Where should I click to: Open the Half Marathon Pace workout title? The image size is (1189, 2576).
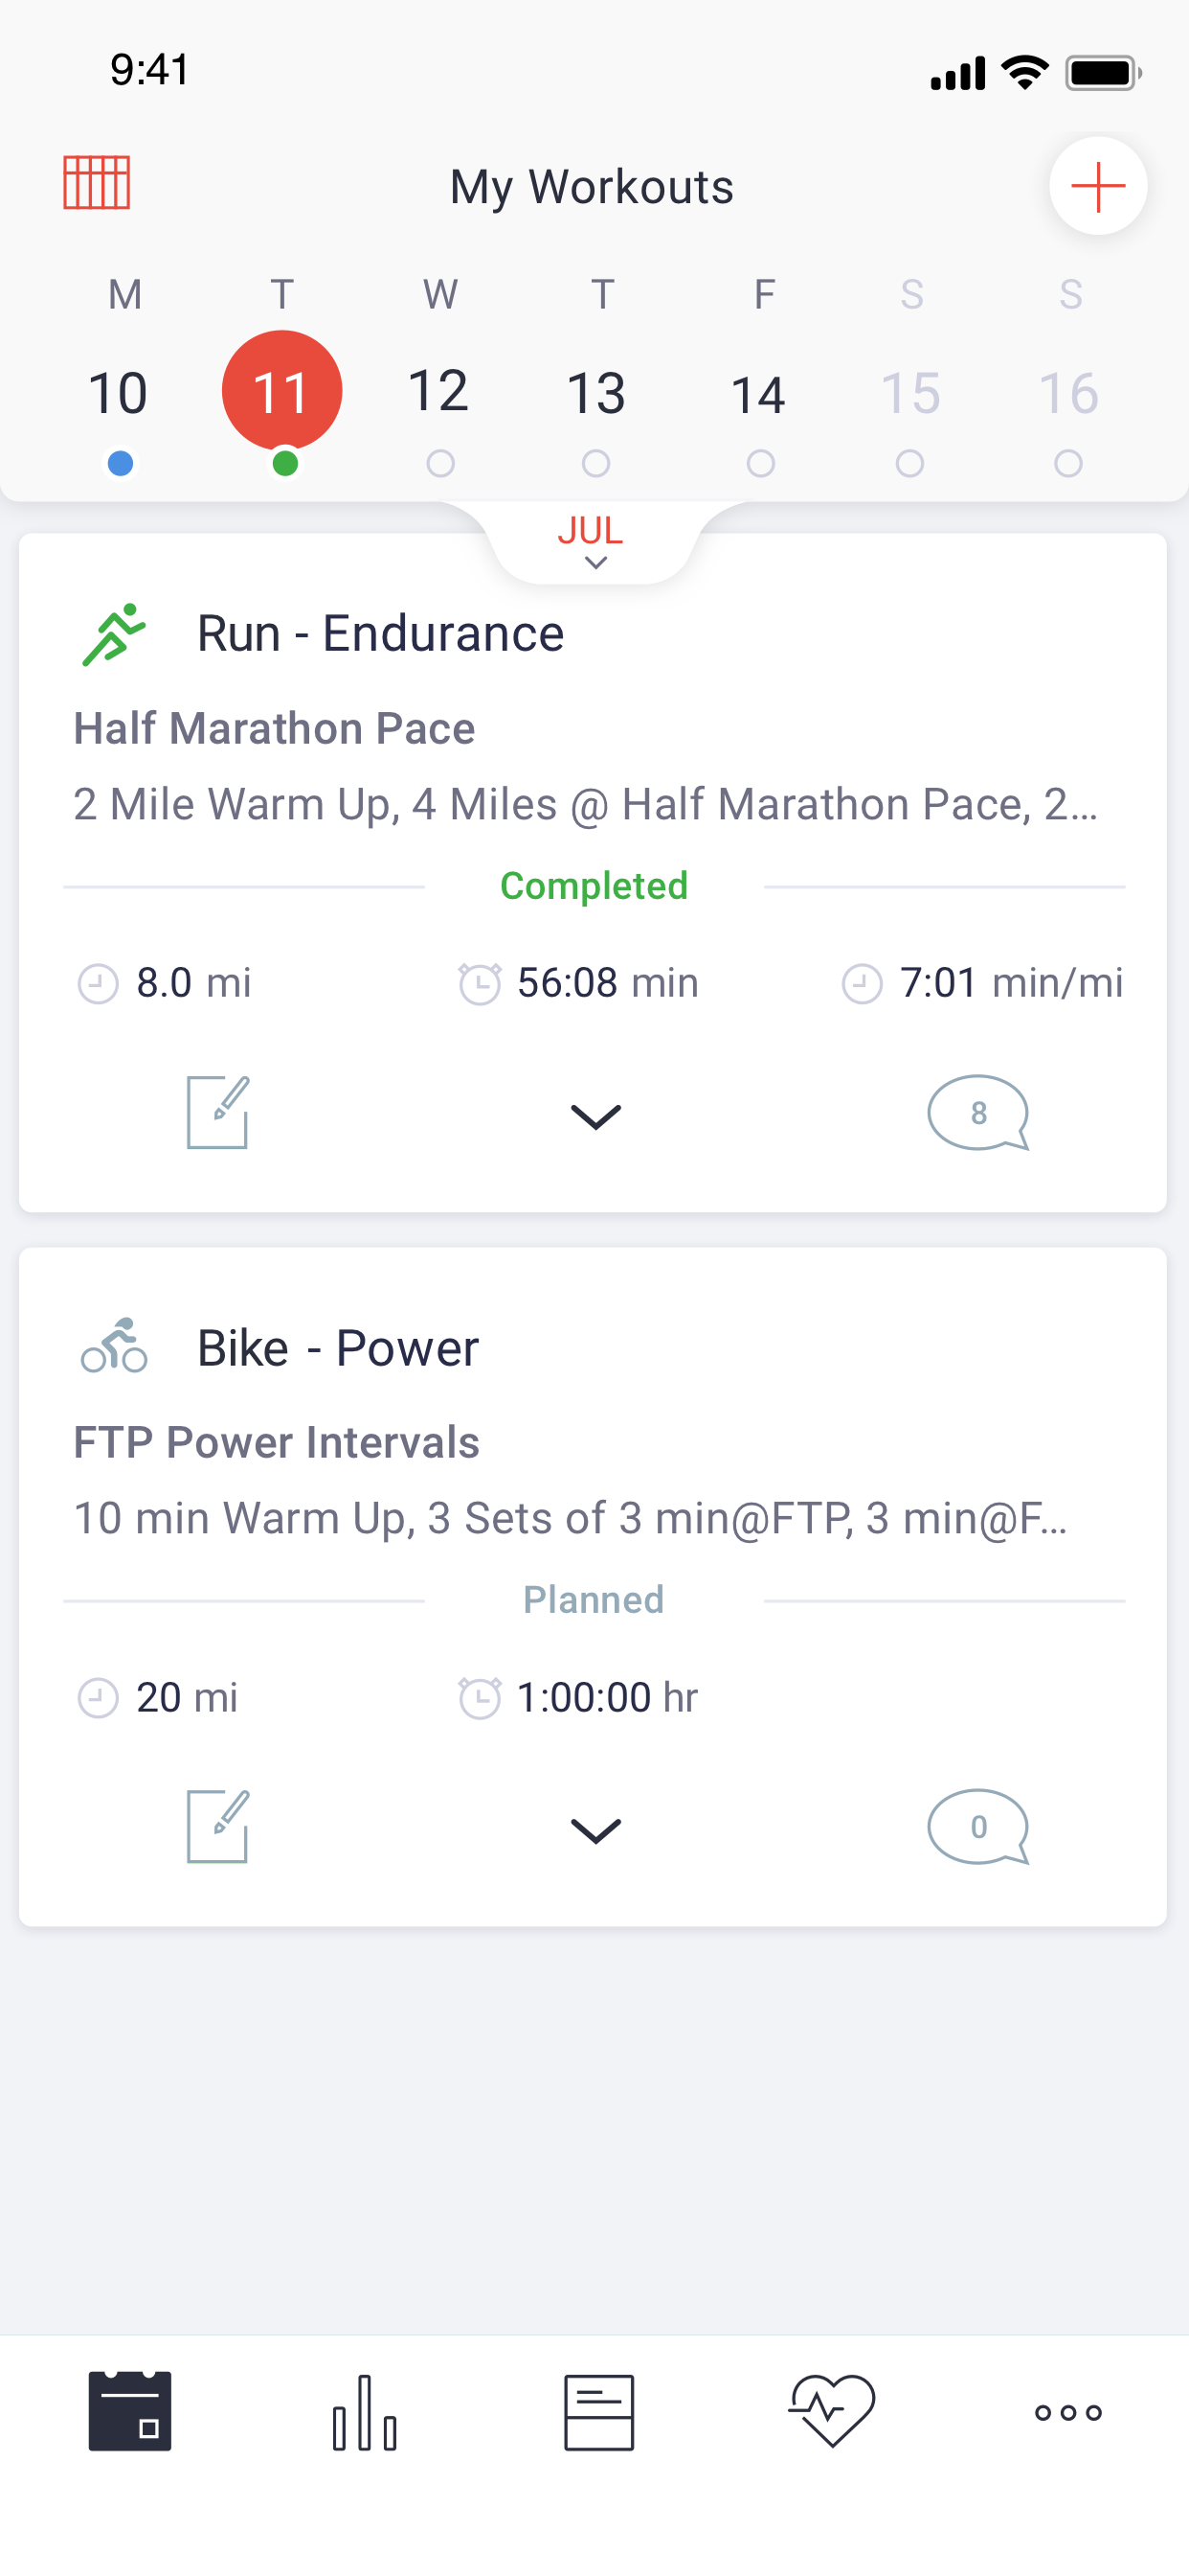(275, 728)
